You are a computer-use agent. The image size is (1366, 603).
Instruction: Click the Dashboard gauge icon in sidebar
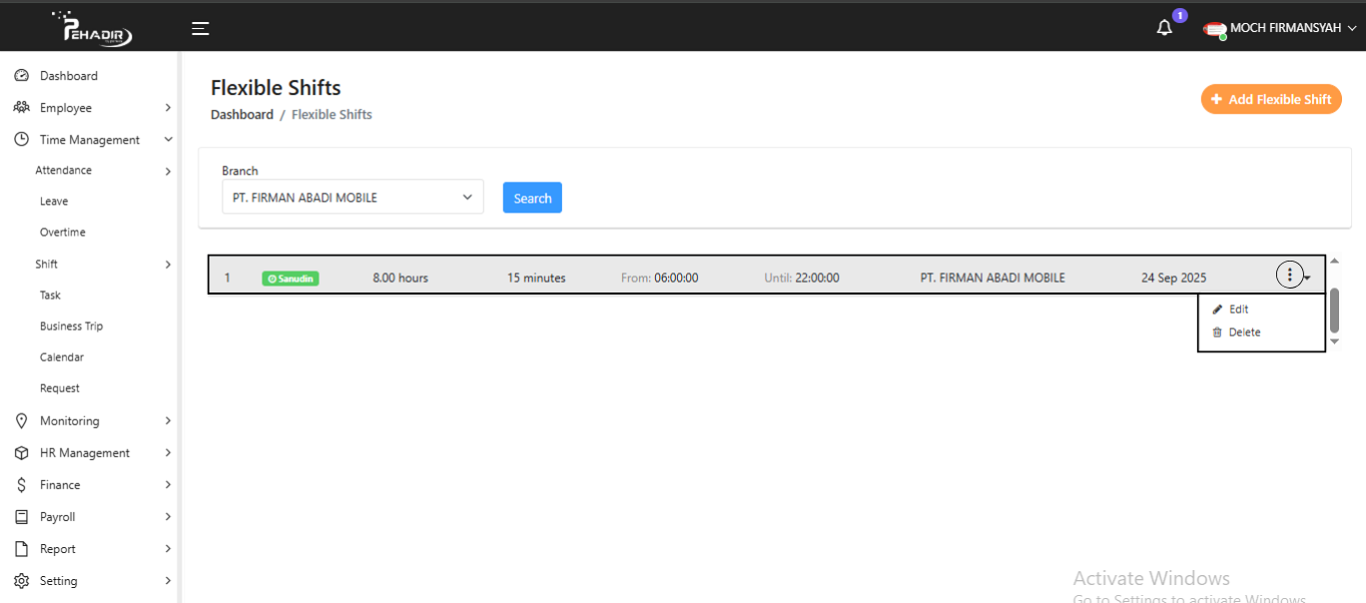(21, 76)
